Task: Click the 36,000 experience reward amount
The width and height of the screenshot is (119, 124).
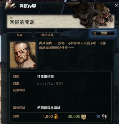Action: [74, 116]
